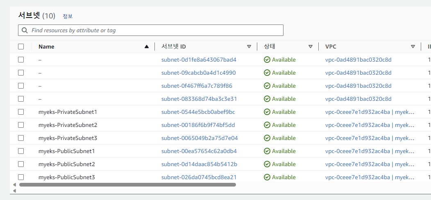This screenshot has height=200, width=431.
Task: Click the 서브넷 ID column header
Action: [x=174, y=47]
